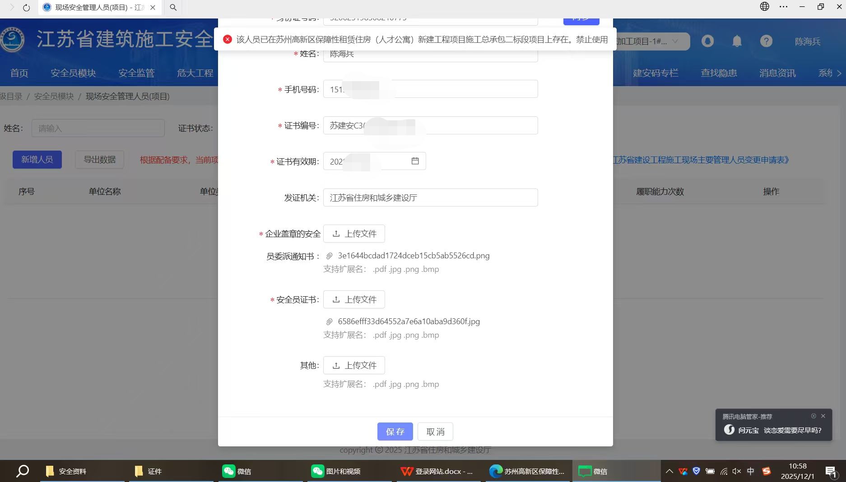The height and width of the screenshot is (482, 846).
Task: Upload file for 安全员证书
Action: click(354, 299)
